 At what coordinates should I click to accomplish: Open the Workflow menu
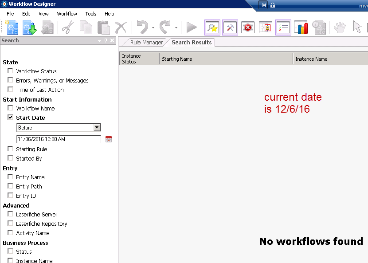coord(67,14)
